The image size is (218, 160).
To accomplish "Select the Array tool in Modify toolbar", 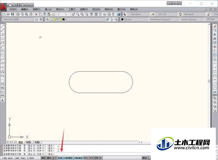I will click(x=215, y=43).
